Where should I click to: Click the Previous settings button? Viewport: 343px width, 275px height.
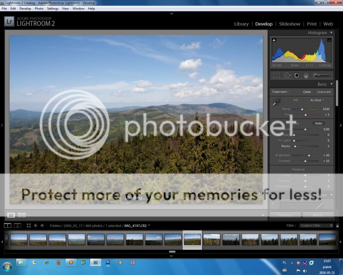(x=285, y=215)
